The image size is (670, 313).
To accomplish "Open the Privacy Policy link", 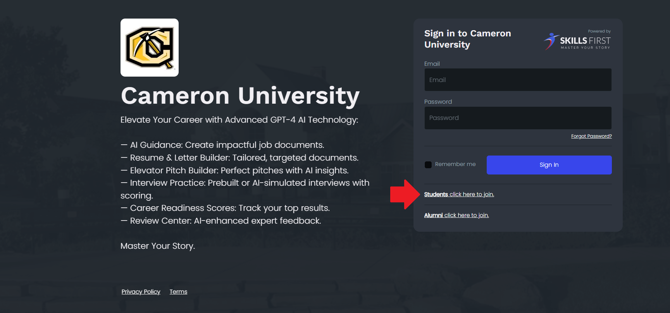I will pyautogui.click(x=141, y=292).
